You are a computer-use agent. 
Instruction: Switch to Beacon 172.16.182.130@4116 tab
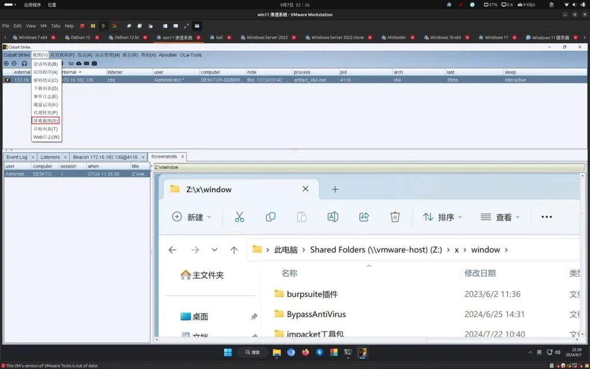pyautogui.click(x=105, y=157)
